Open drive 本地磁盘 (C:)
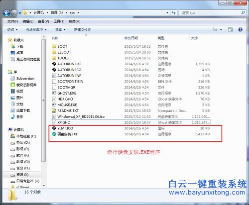 [23, 136]
